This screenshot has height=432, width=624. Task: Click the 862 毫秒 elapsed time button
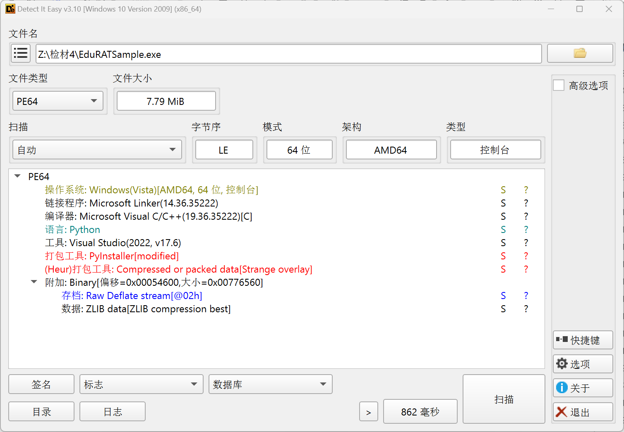tap(420, 412)
